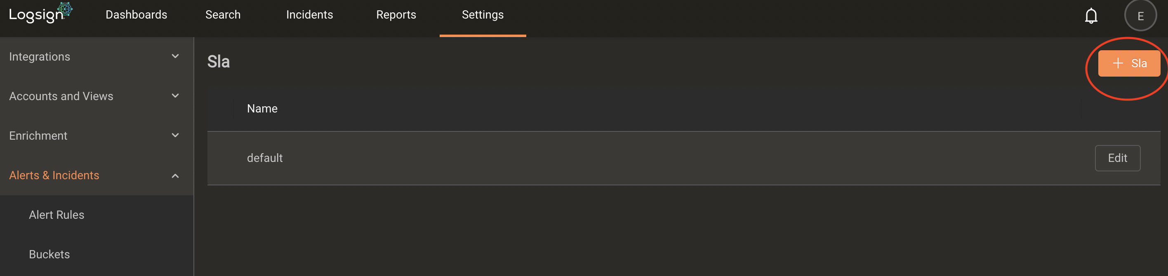Expand the Enrichment section chevron
Image resolution: width=1168 pixels, height=276 pixels.
point(175,135)
